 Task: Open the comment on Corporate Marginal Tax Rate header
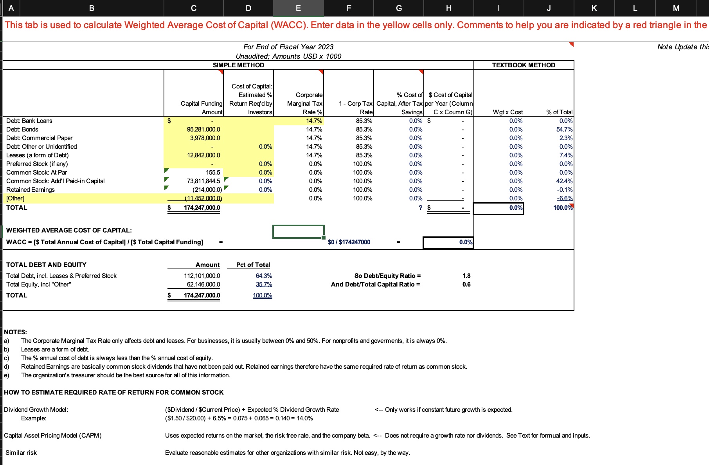pyautogui.click(x=321, y=71)
